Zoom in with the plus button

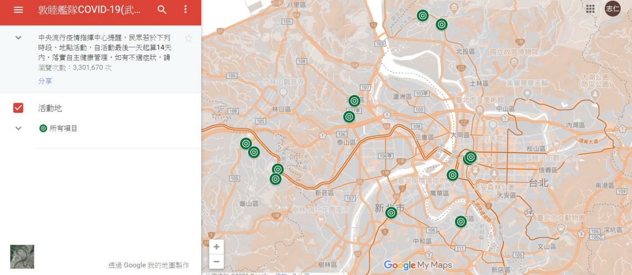tap(216, 247)
